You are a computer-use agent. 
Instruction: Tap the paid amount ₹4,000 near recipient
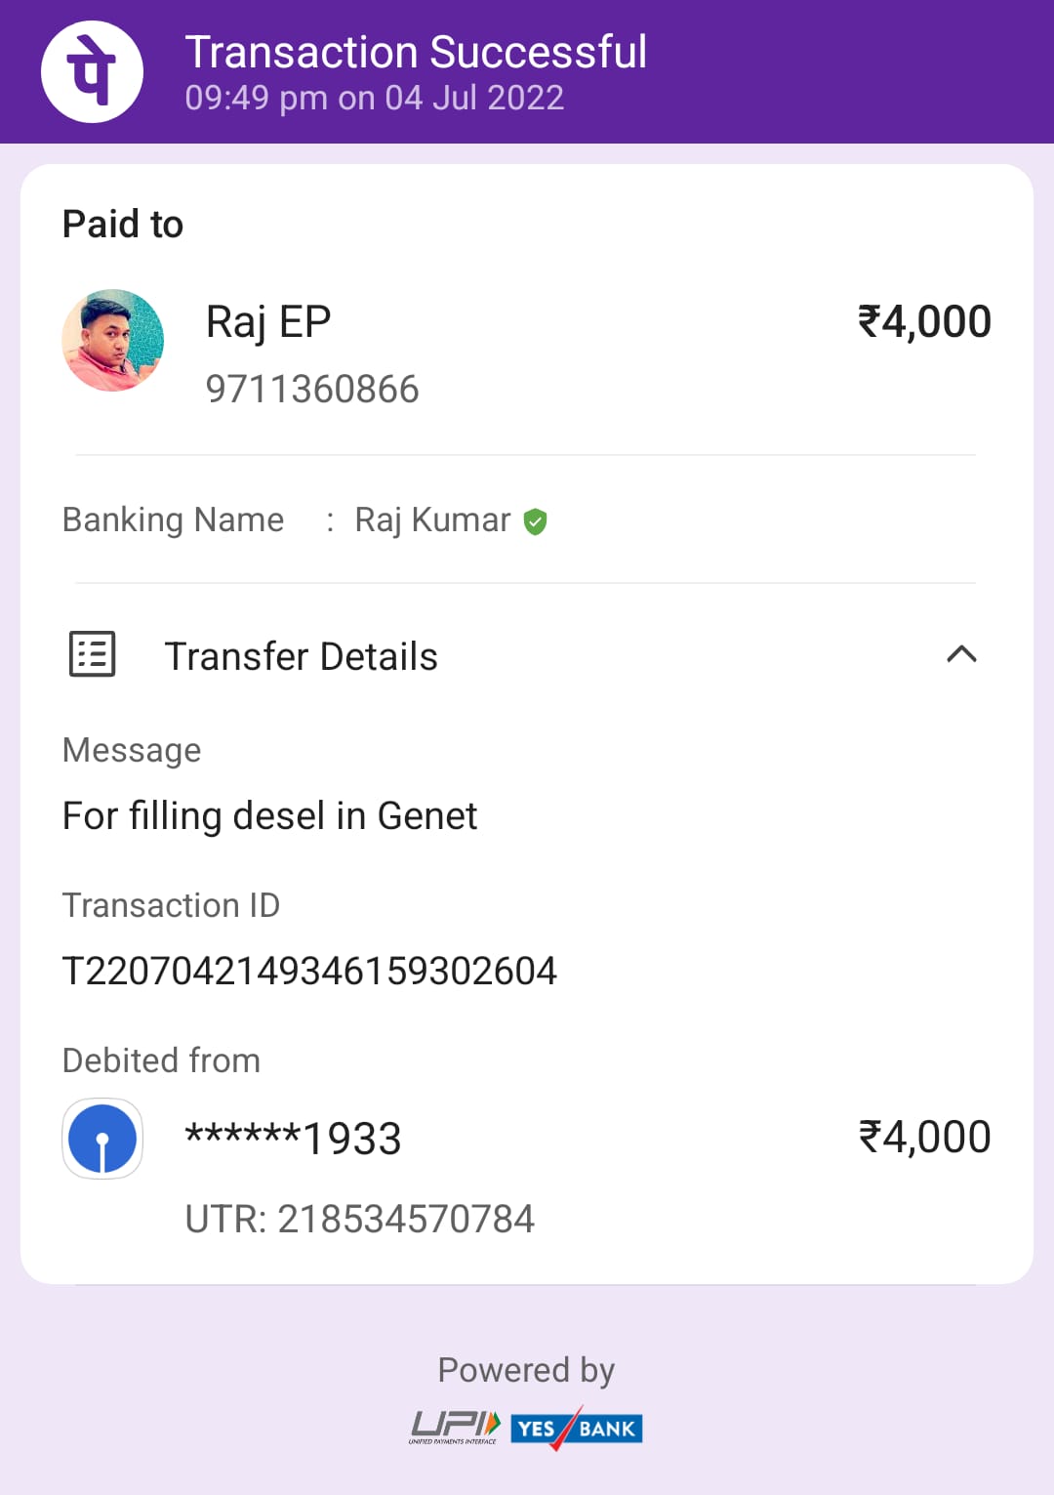point(924,322)
